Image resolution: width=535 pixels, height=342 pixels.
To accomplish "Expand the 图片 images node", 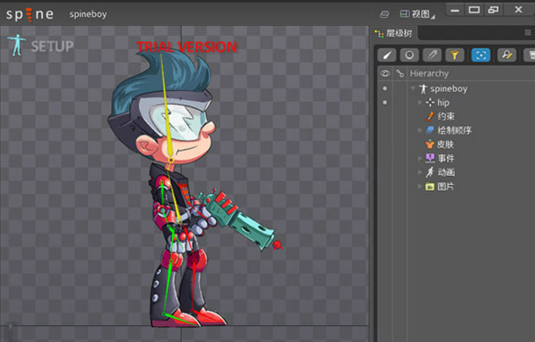I will tap(420, 186).
